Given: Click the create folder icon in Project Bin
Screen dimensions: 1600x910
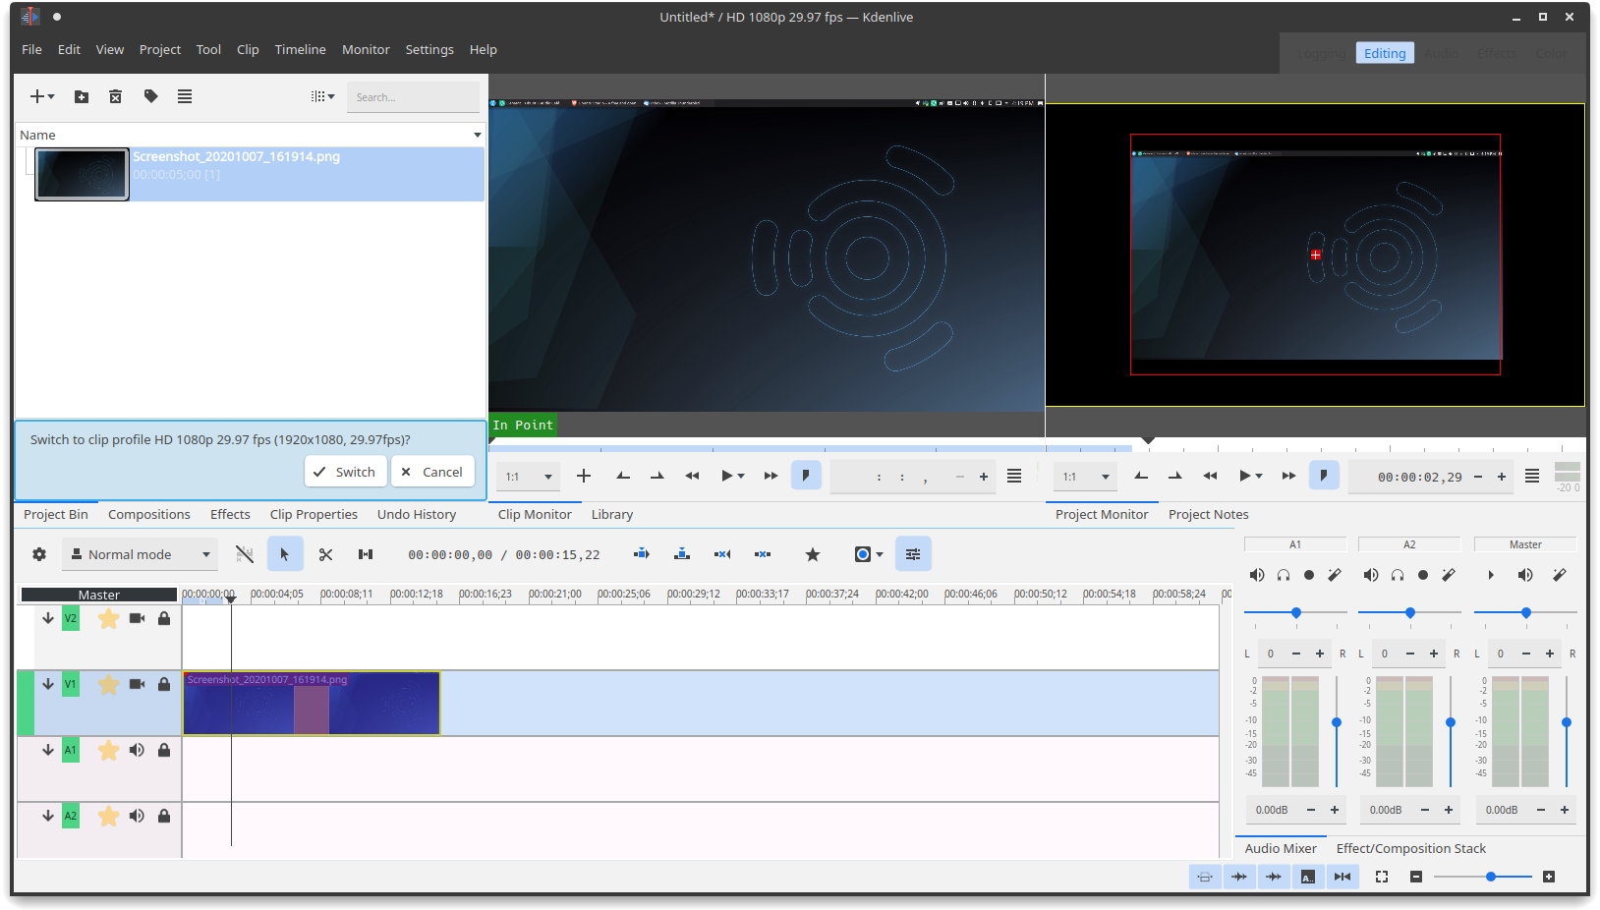Looking at the screenshot, I should click(x=81, y=96).
